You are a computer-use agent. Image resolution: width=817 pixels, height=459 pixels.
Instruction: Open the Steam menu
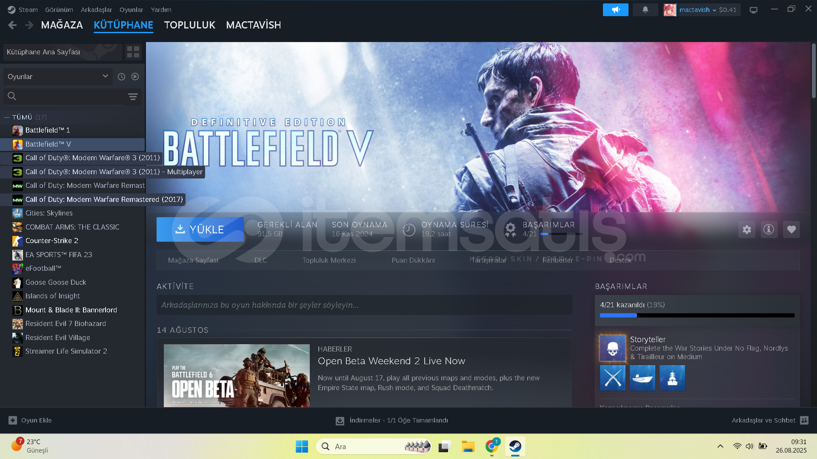coord(28,9)
